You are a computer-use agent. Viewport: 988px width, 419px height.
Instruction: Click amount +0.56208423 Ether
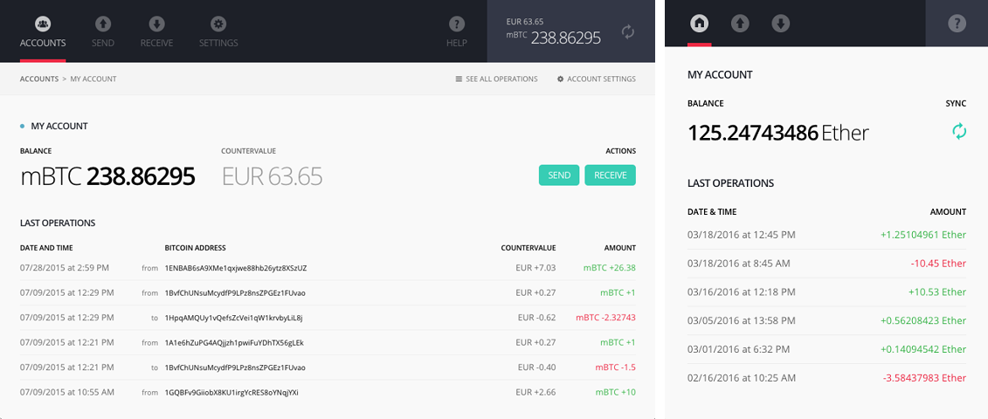click(923, 320)
